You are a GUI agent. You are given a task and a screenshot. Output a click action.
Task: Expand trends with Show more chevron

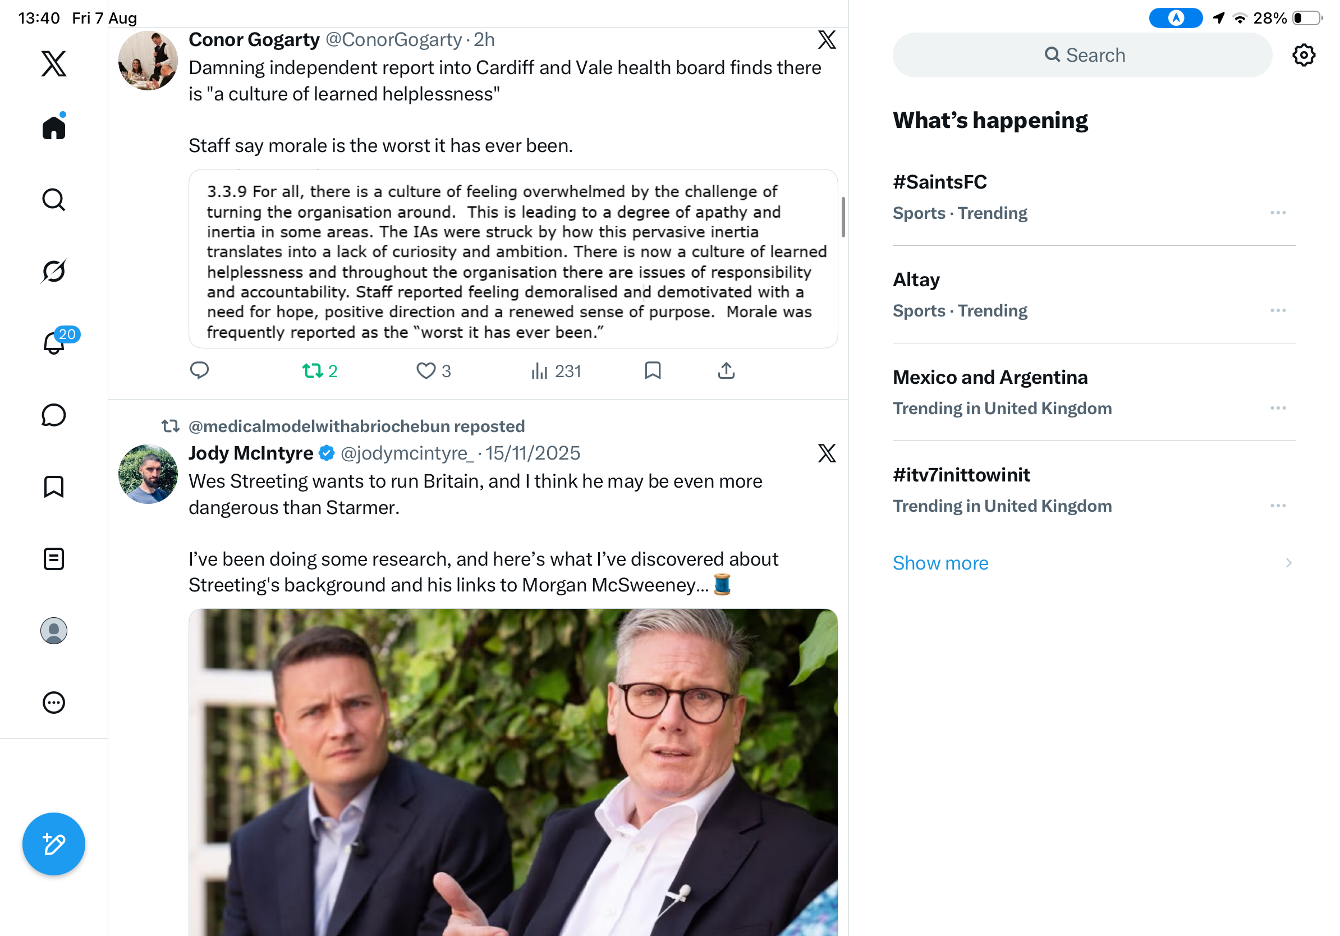click(x=1288, y=562)
